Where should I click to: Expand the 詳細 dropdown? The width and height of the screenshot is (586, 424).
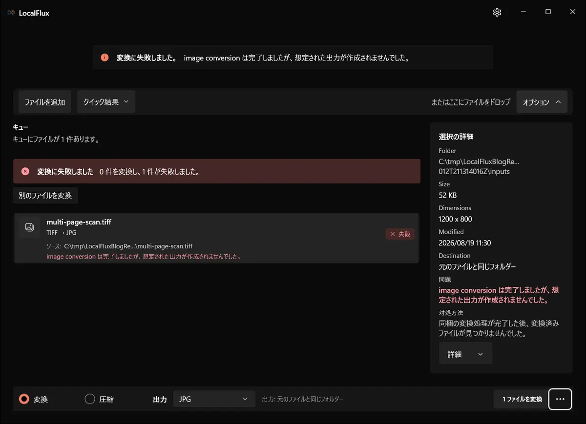[465, 354]
